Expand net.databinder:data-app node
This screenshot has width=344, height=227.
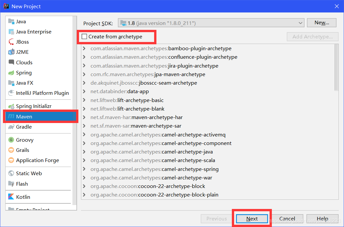point(84,91)
